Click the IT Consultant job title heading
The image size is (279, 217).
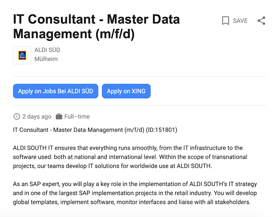click(x=96, y=19)
